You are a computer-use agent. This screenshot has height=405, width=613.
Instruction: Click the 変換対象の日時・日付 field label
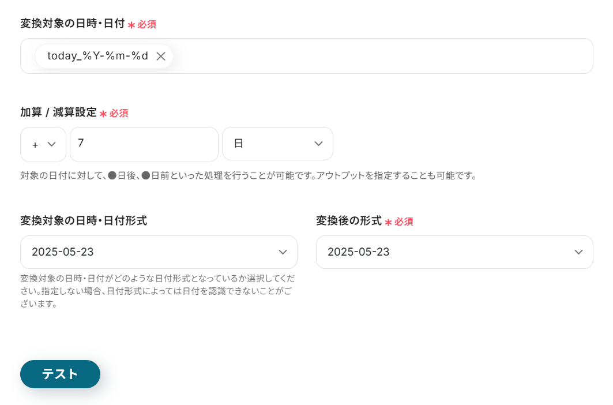73,24
